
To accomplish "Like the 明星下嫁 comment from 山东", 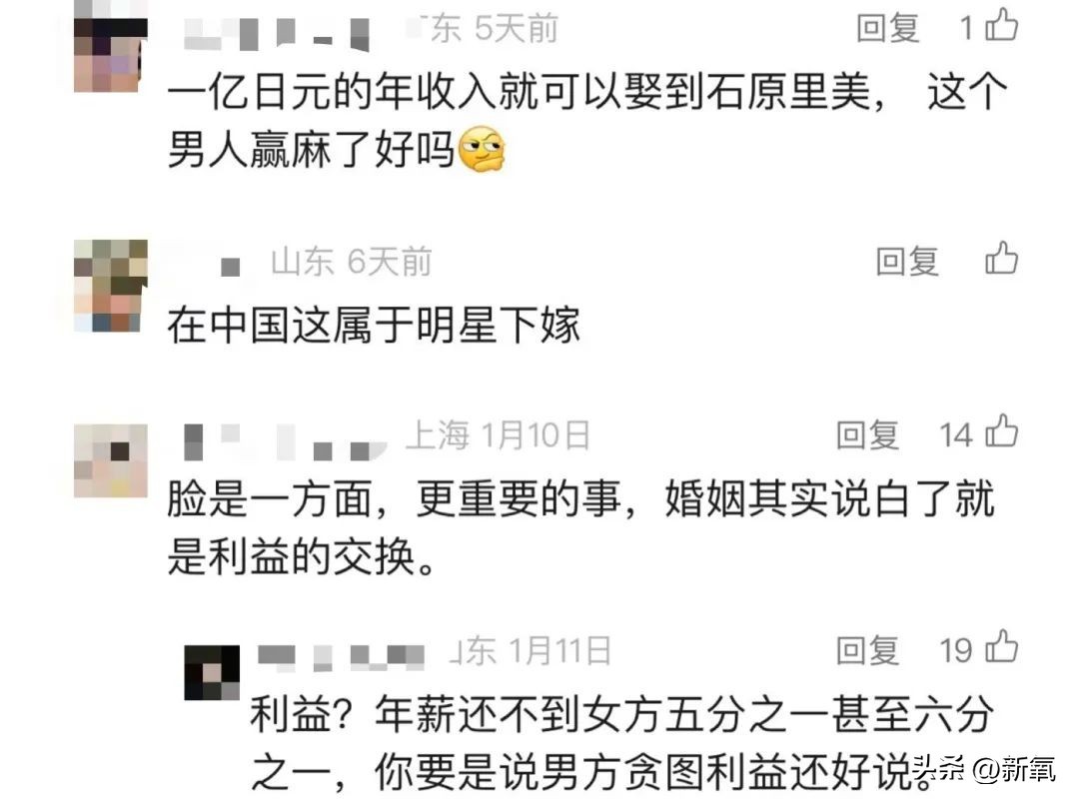I will coord(1001,259).
